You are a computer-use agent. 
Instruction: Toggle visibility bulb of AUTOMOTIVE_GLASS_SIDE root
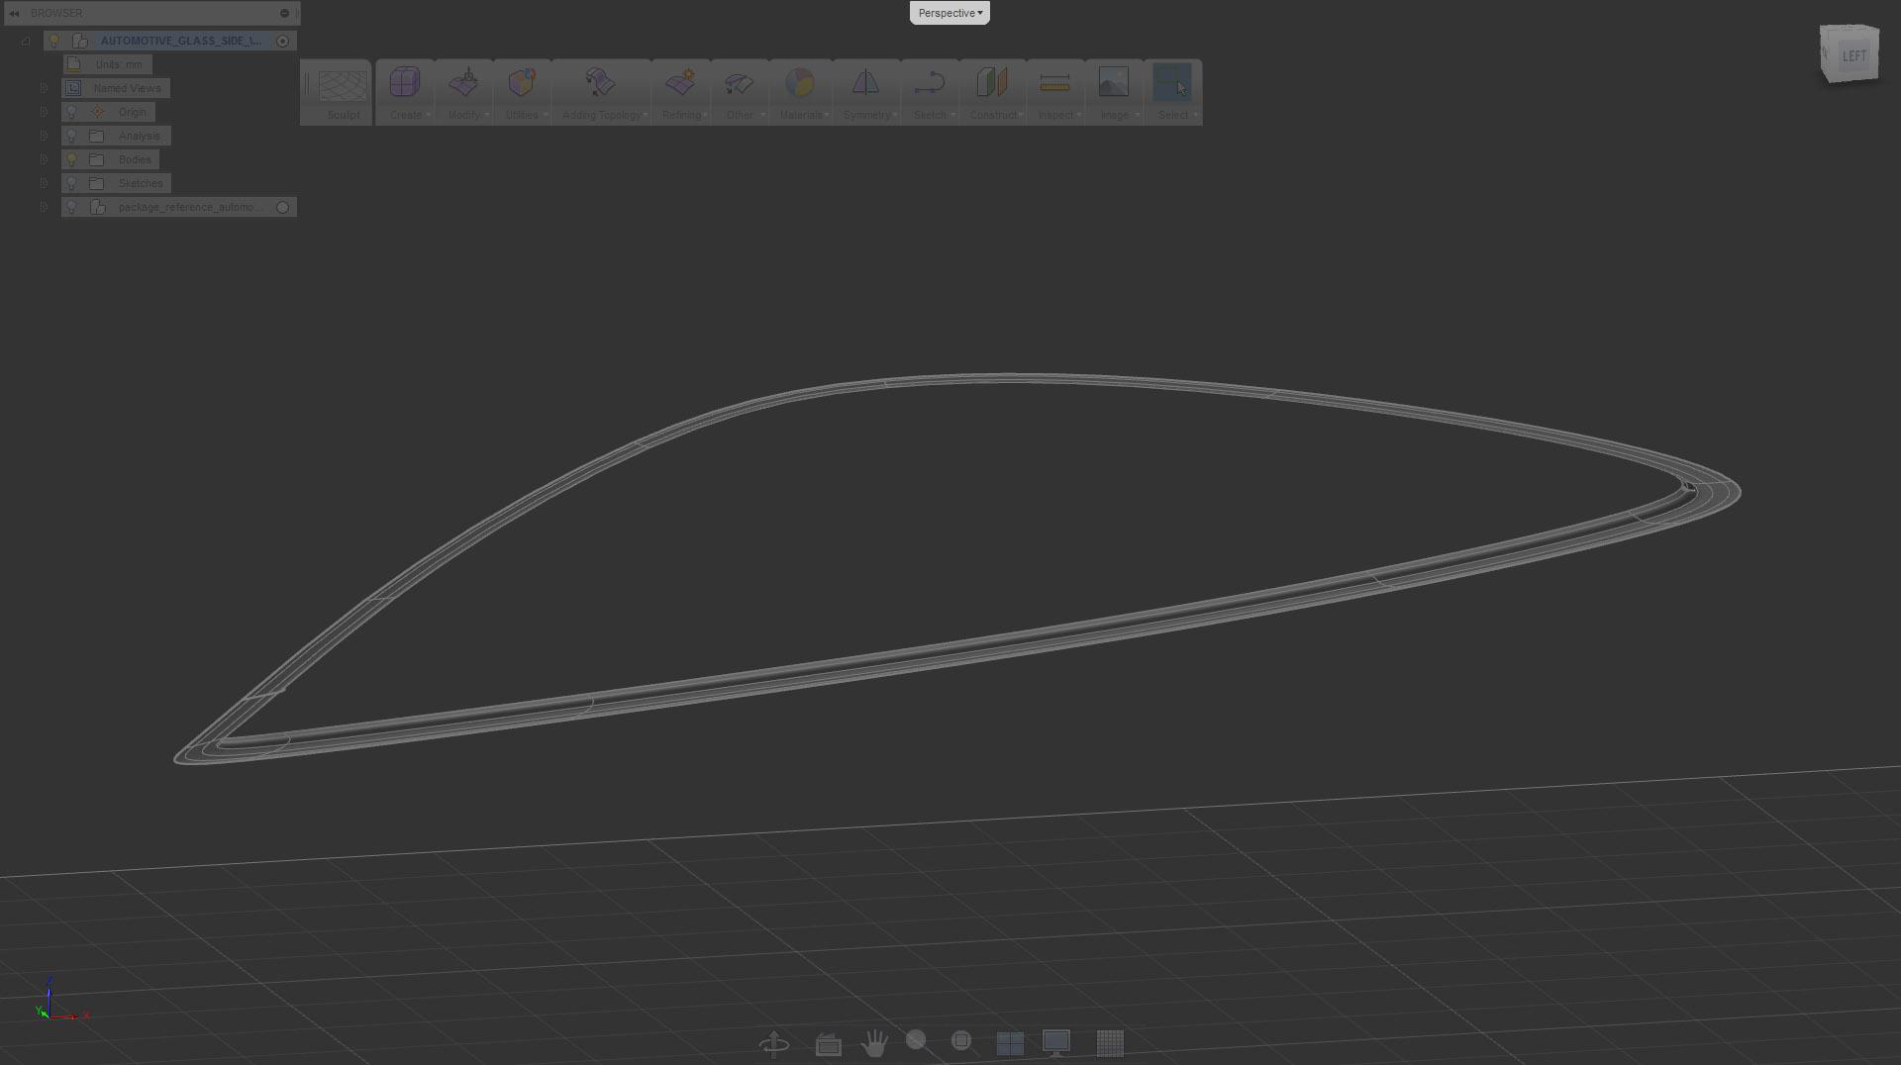tap(54, 41)
